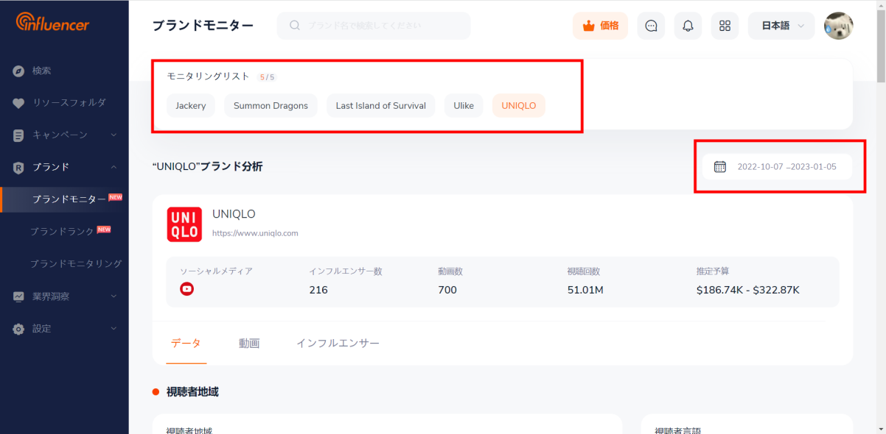886x434 pixels.
Task: Click the influencer logo in sidebar
Action: click(52, 23)
